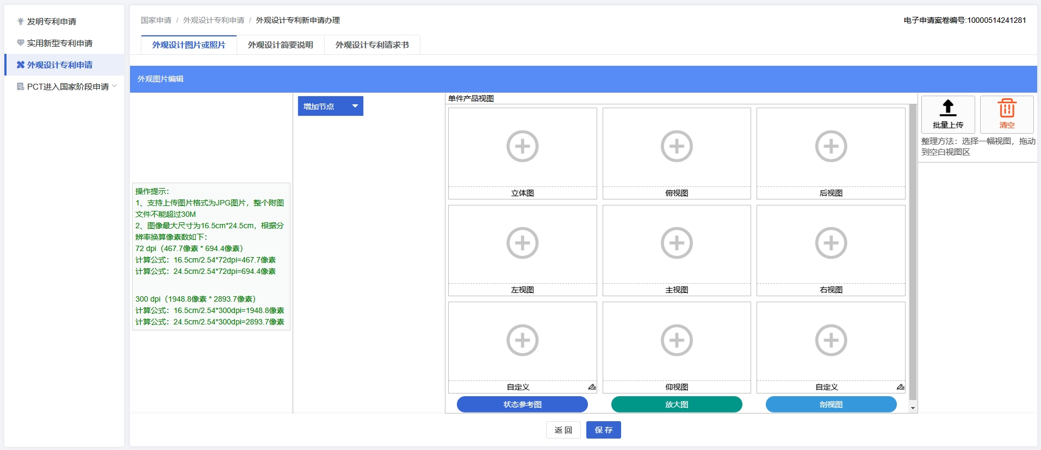Screen dimensions: 1041x450
Task: Add image to the 右视图 slot
Action: pos(831,243)
